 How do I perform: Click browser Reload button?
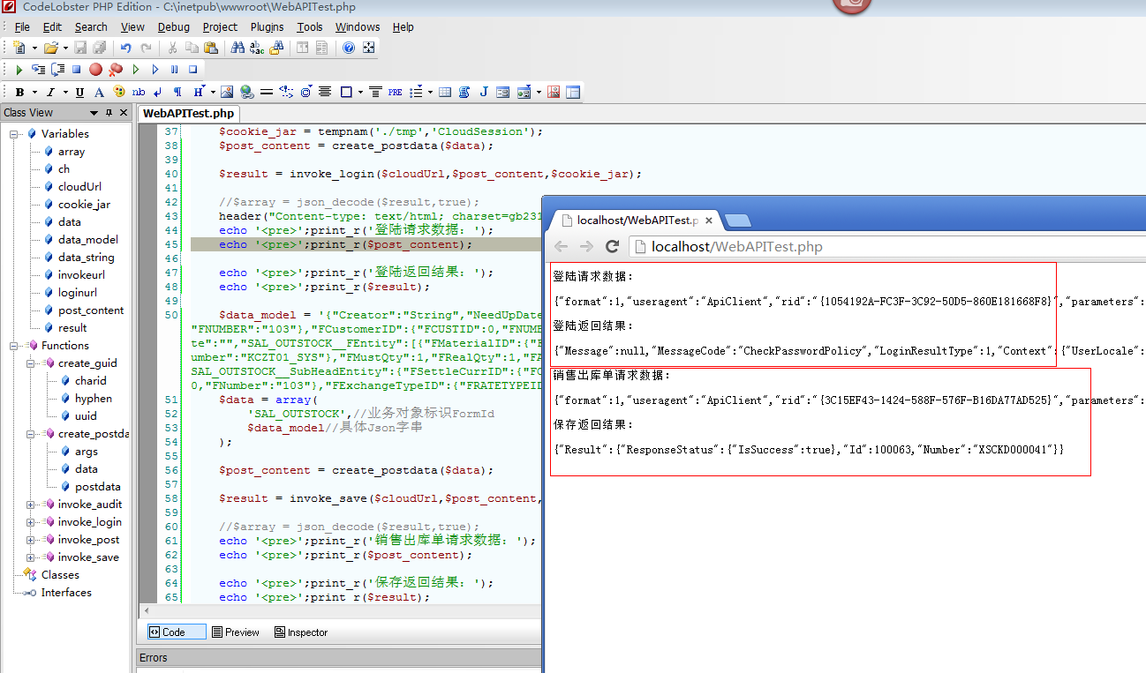tap(612, 247)
